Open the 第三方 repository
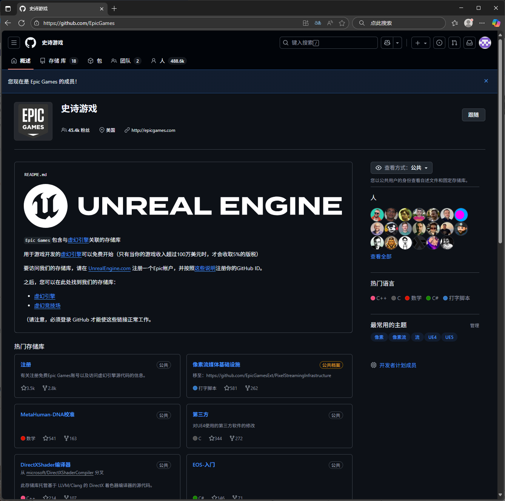Screen dimensions: 505x501 point(200,414)
